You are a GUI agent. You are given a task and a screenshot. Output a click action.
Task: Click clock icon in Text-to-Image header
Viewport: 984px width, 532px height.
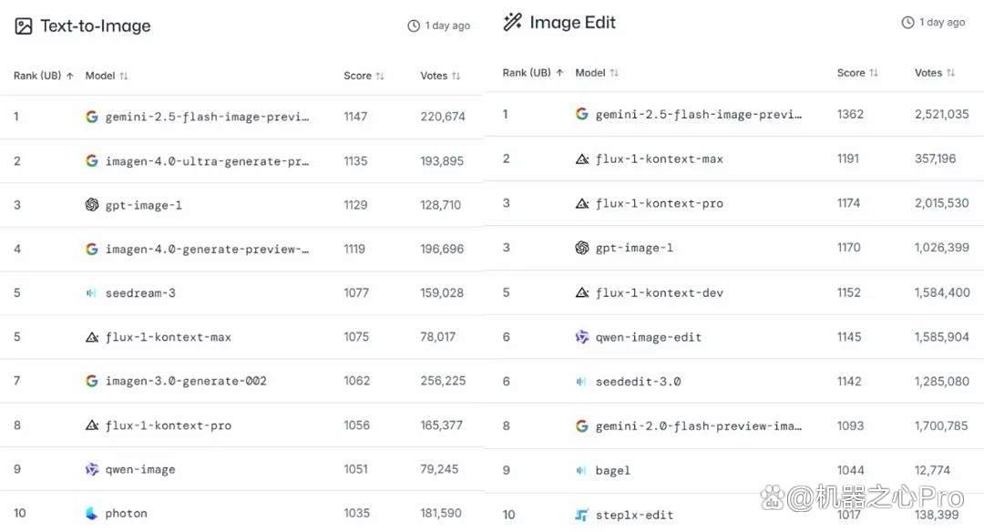tap(414, 26)
